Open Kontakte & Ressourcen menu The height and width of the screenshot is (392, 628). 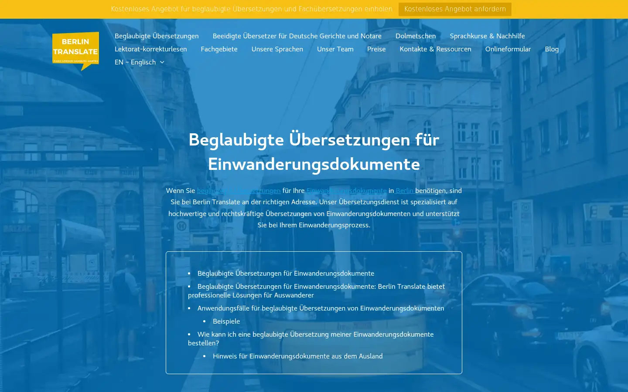435,49
